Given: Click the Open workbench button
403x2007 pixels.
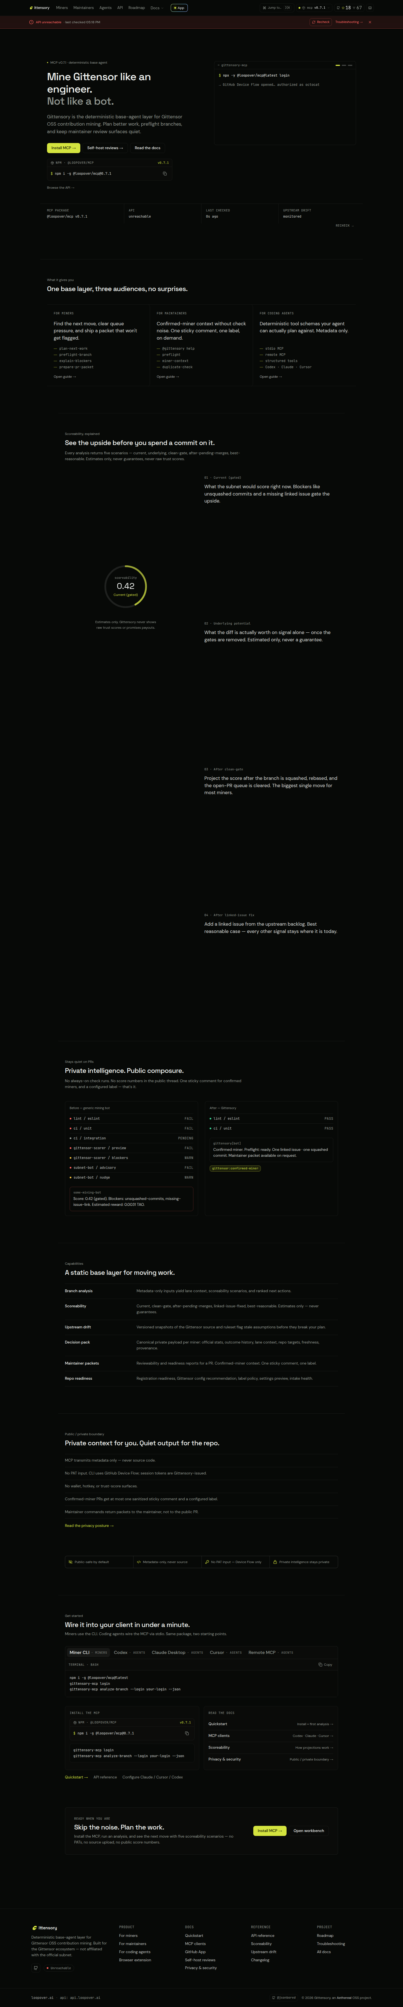Looking at the screenshot, I should [309, 1831].
